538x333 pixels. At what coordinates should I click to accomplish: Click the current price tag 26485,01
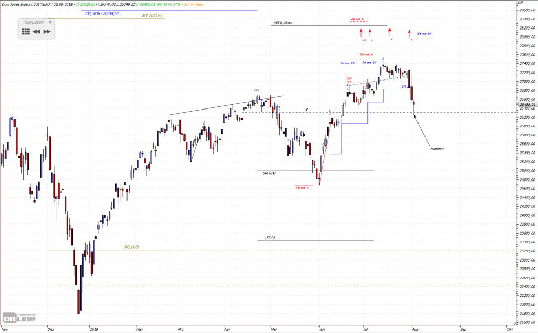coord(527,105)
